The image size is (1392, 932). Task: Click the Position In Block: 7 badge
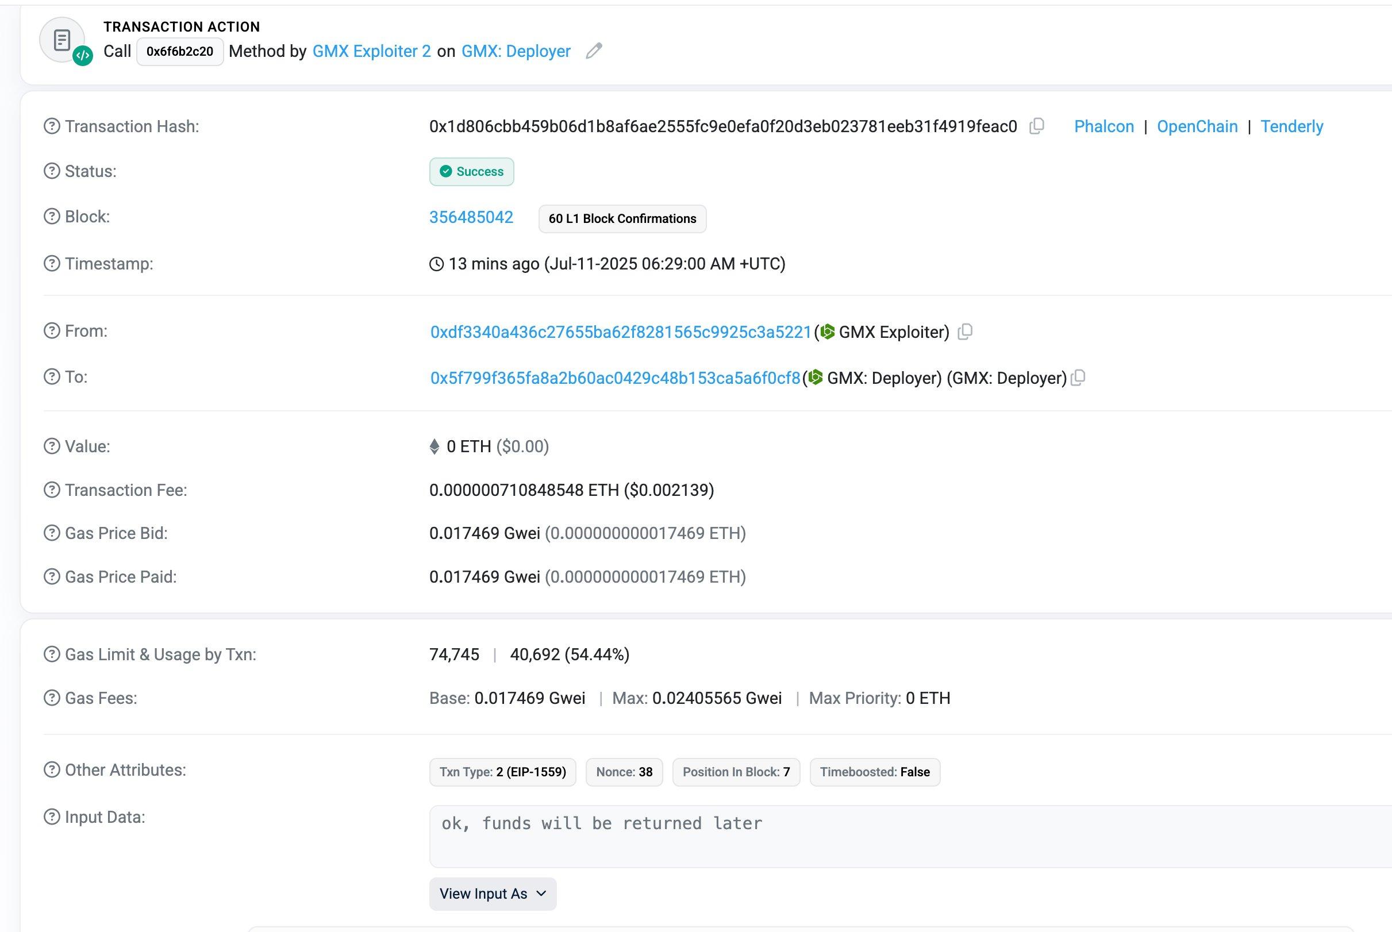coord(736,772)
